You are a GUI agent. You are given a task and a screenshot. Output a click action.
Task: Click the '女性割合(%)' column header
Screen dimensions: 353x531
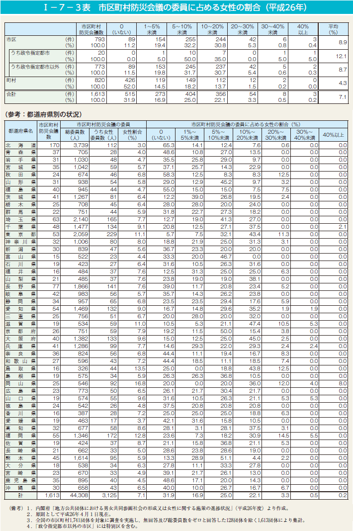point(132,134)
